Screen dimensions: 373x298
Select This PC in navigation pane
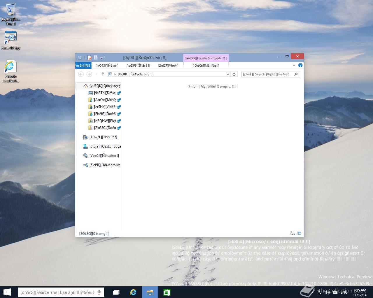(103, 137)
